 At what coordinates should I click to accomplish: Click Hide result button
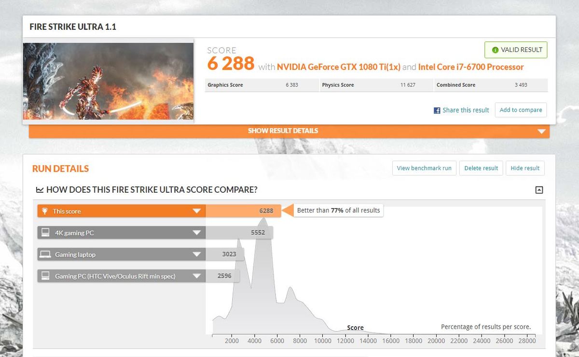pyautogui.click(x=525, y=168)
